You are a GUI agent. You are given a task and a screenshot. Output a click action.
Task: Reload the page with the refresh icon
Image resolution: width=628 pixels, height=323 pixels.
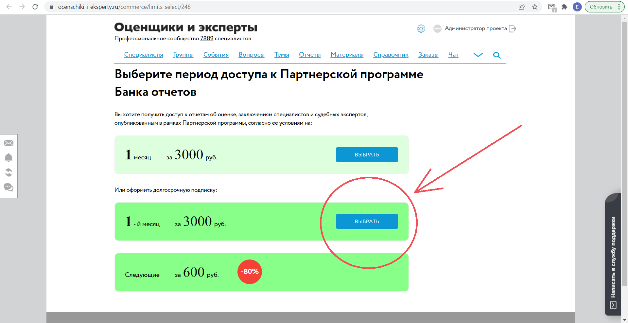(35, 7)
